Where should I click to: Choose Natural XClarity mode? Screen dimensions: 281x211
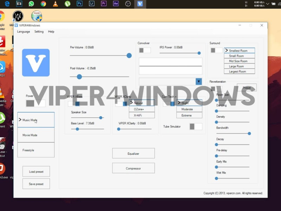coord(142,103)
